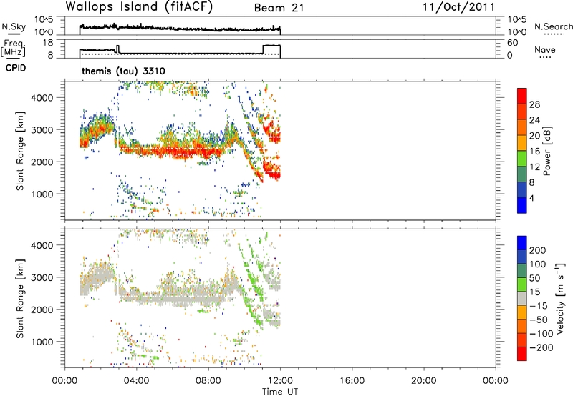The image size is (573, 396).
Task: Click the "N.Search" legend label
Action: [553, 26]
